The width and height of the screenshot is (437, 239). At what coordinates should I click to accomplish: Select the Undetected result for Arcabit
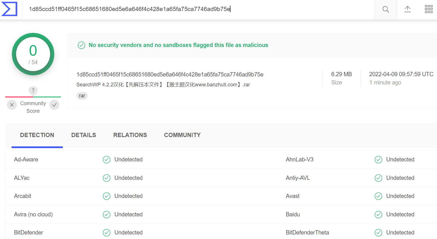coord(128,196)
